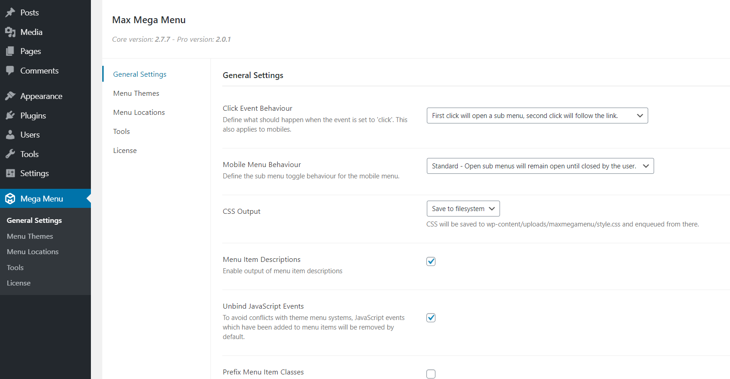The height and width of the screenshot is (379, 730).
Task: Click the Mega Menu cube icon
Action: (x=10, y=199)
